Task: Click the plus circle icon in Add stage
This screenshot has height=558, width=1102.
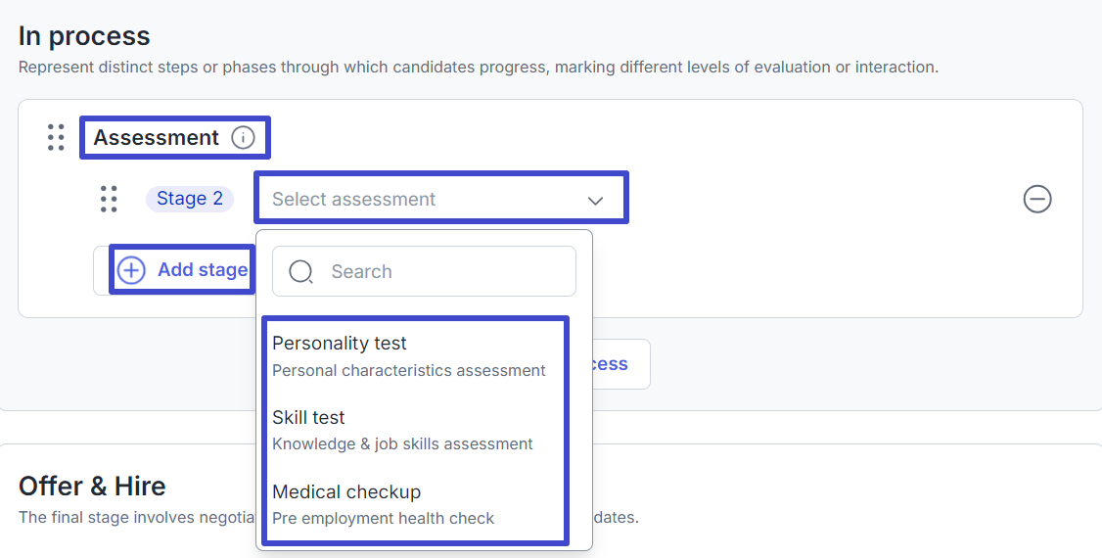Action: 131,270
